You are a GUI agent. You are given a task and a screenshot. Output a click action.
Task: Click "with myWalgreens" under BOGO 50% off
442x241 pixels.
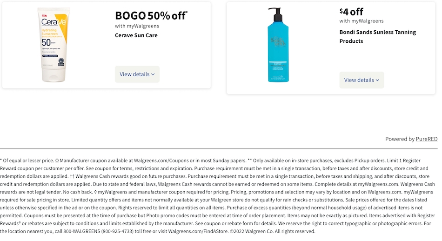pos(137,26)
